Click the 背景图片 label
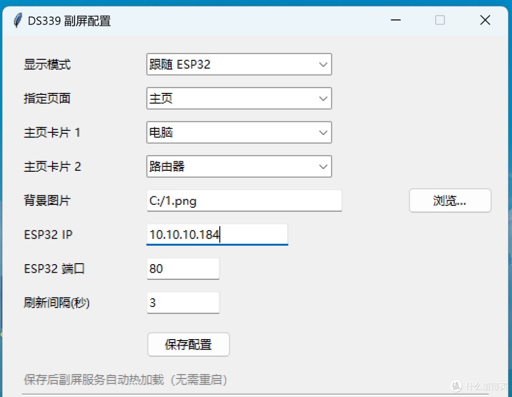 (47, 201)
